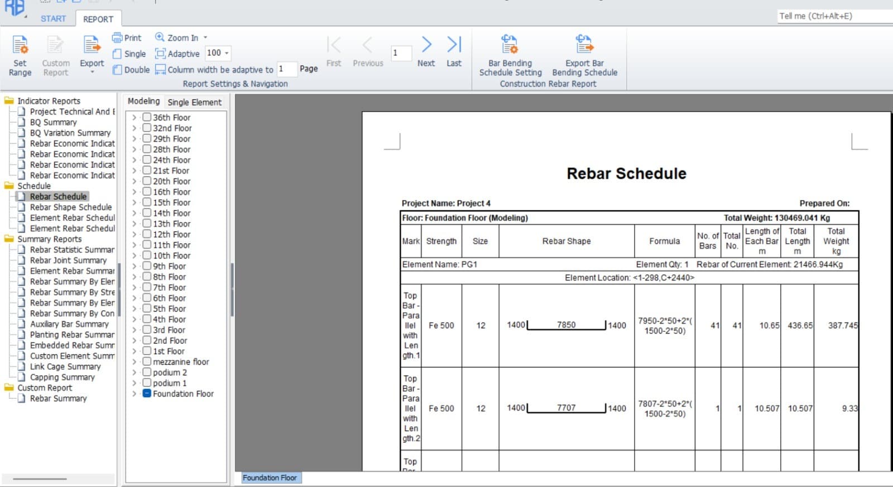Select BQ Variation Summary report
Image resolution: width=893 pixels, height=487 pixels.
click(70, 133)
